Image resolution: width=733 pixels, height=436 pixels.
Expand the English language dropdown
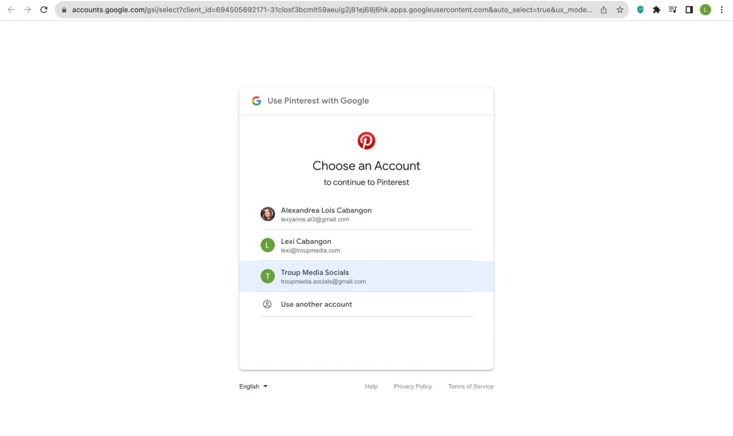click(x=253, y=386)
